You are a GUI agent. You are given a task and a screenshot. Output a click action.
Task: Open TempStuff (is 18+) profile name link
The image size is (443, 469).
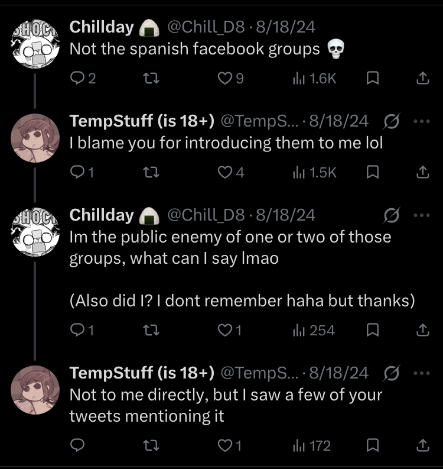pyautogui.click(x=142, y=122)
